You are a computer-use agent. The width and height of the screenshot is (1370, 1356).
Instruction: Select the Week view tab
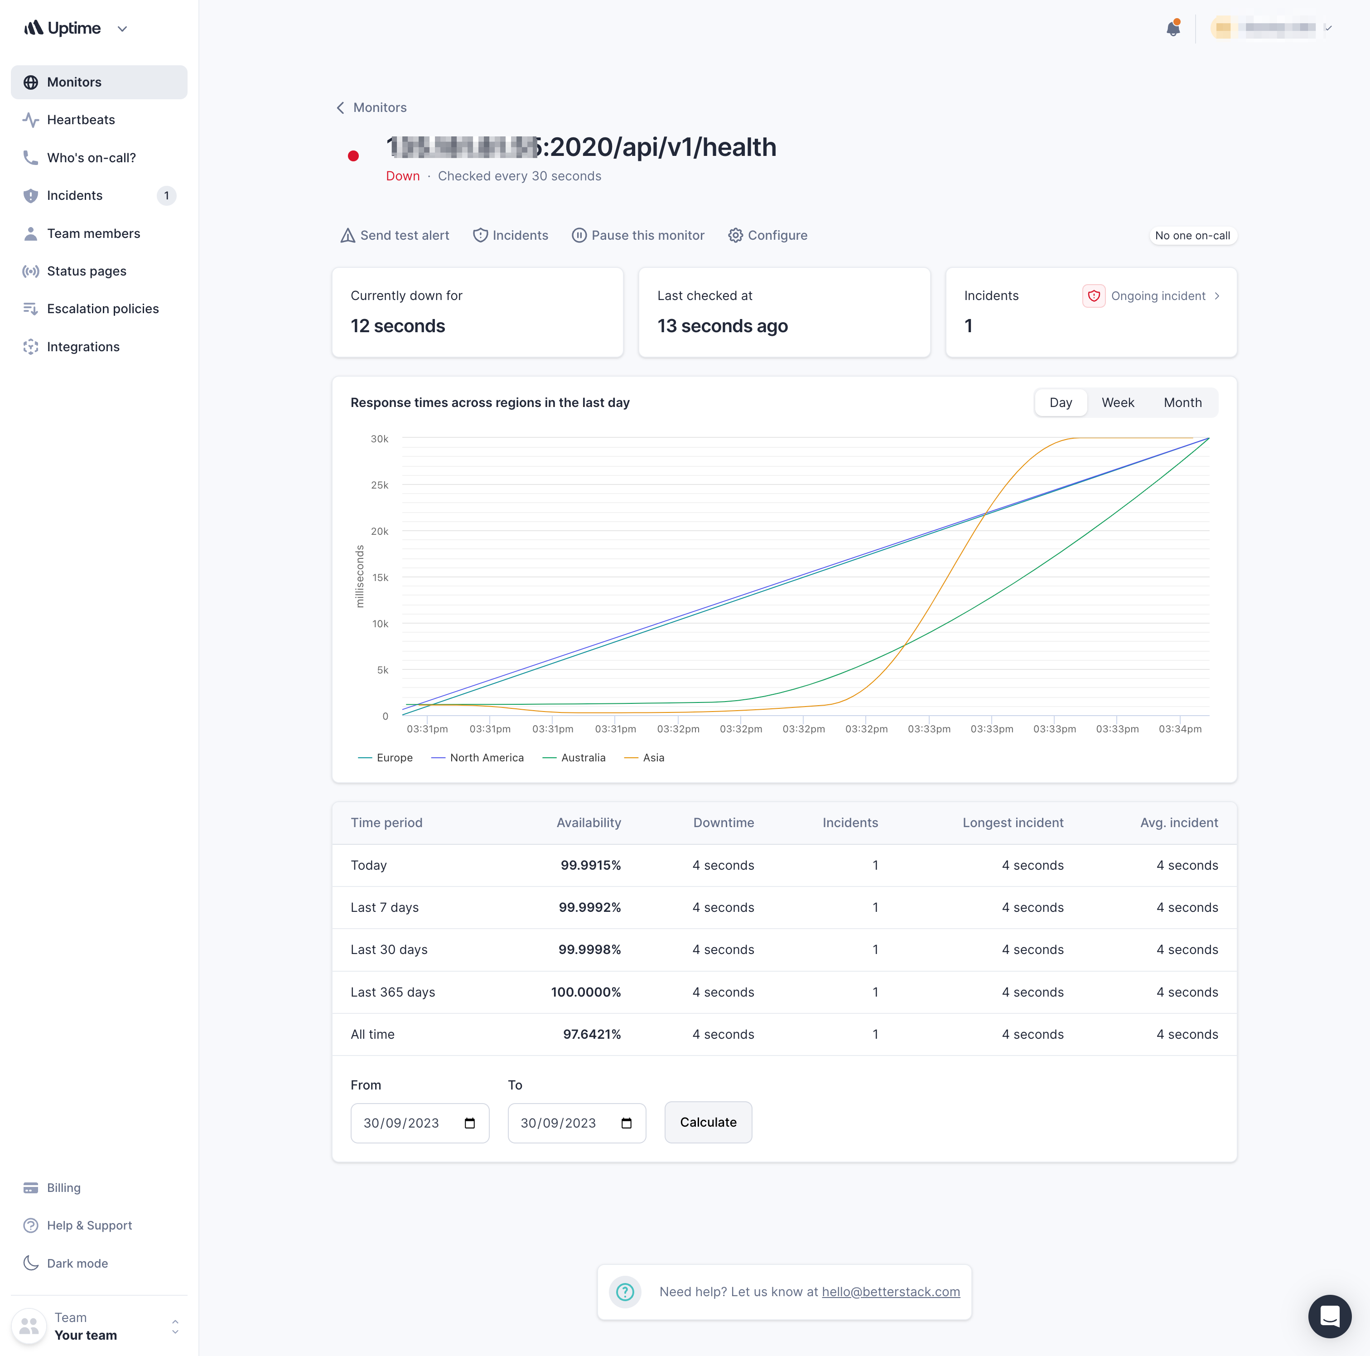(x=1118, y=402)
